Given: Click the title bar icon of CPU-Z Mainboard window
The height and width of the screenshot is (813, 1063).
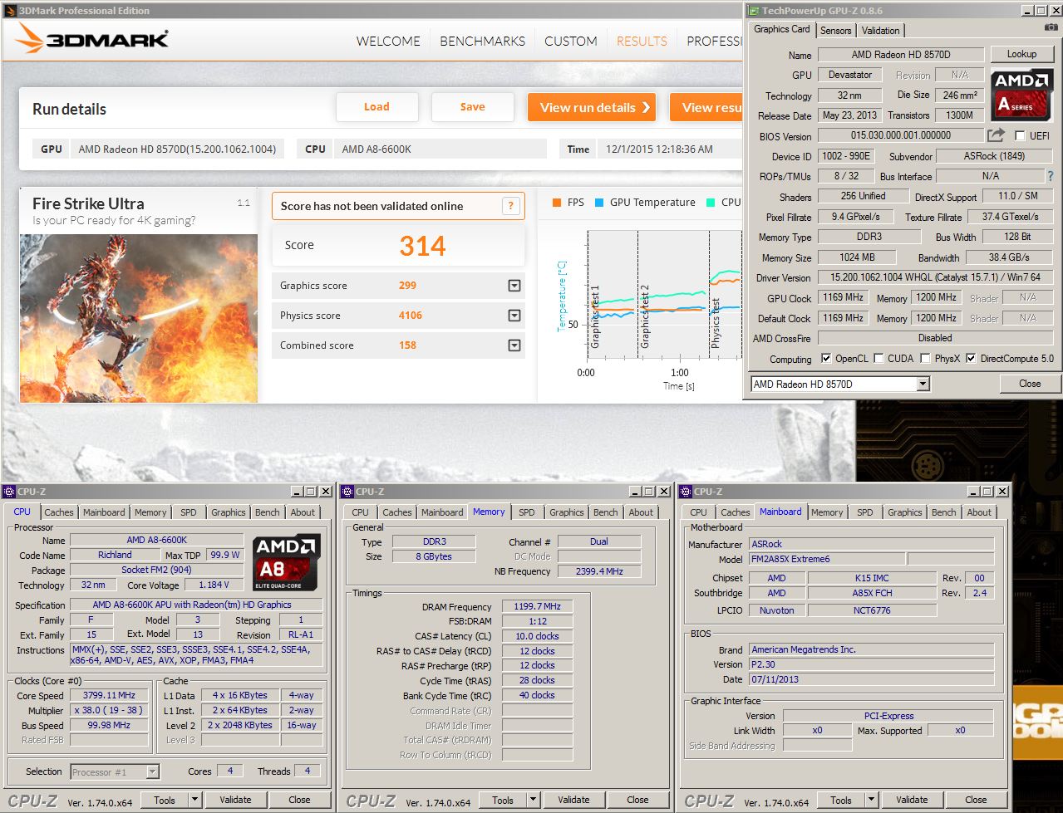Looking at the screenshot, I should [x=686, y=491].
